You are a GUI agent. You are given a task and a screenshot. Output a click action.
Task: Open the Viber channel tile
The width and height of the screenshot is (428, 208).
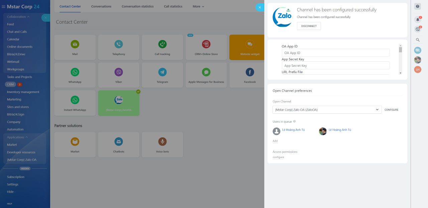(x=119, y=75)
